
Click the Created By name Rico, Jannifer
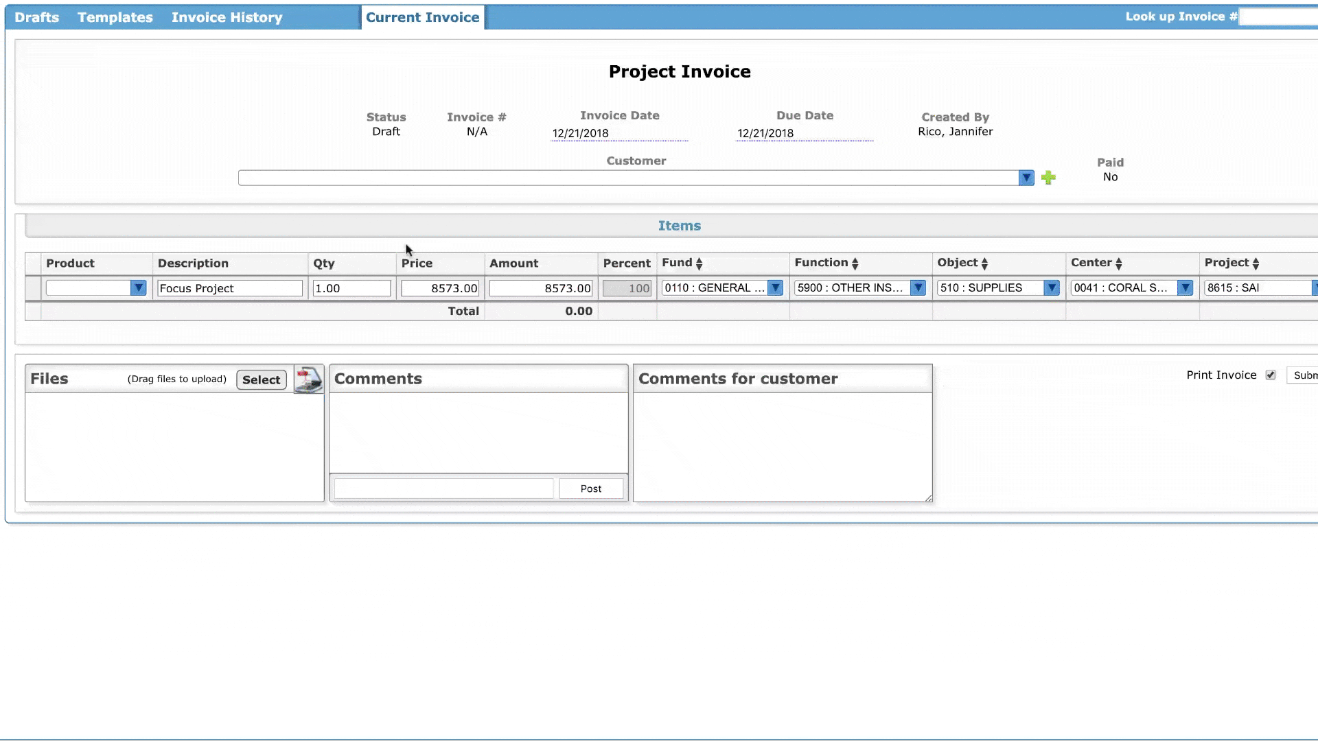point(955,132)
